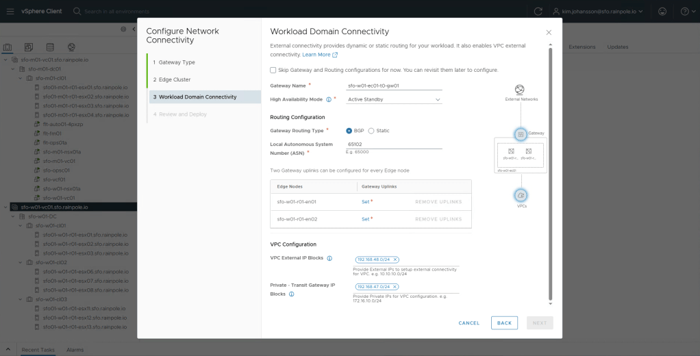700x356 pixels.
Task: Enable Skip Gateway and Routing configurations checkbox
Action: tap(273, 70)
